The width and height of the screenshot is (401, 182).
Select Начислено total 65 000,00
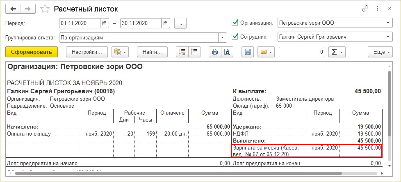pos(218,127)
